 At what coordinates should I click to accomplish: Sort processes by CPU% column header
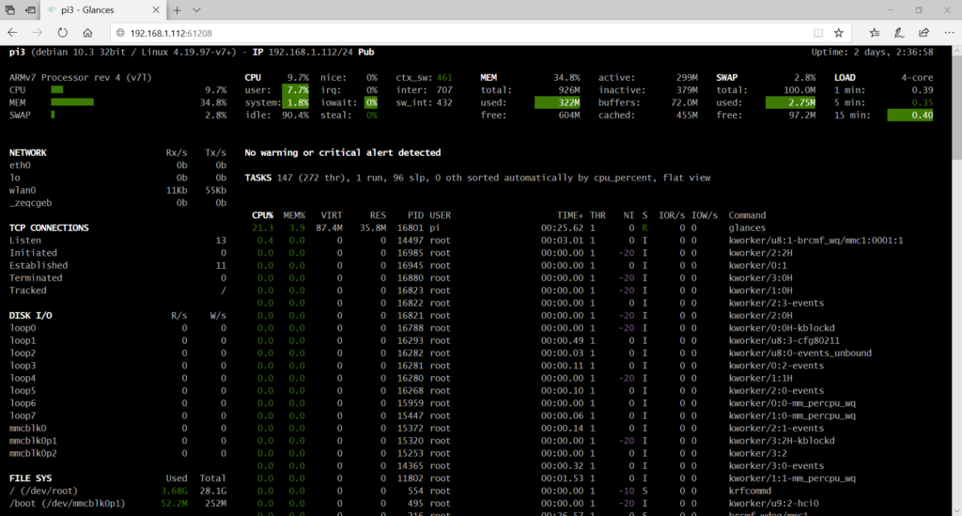261,215
